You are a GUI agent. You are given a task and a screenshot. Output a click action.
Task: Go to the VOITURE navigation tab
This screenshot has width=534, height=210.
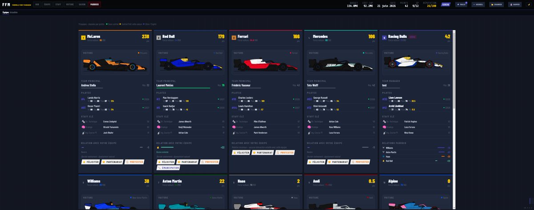click(x=70, y=4)
